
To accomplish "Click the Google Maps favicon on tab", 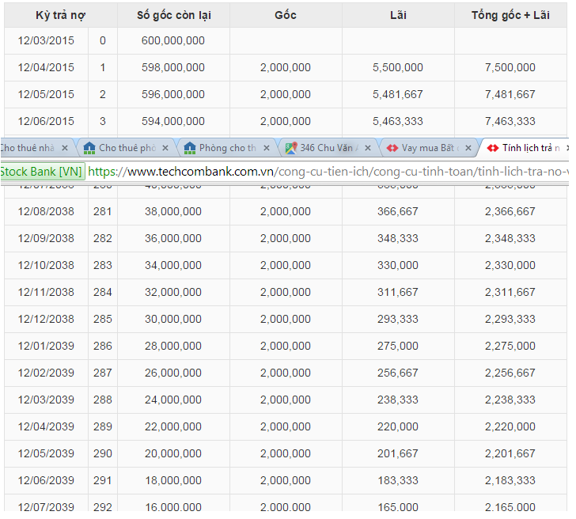I will pos(291,148).
